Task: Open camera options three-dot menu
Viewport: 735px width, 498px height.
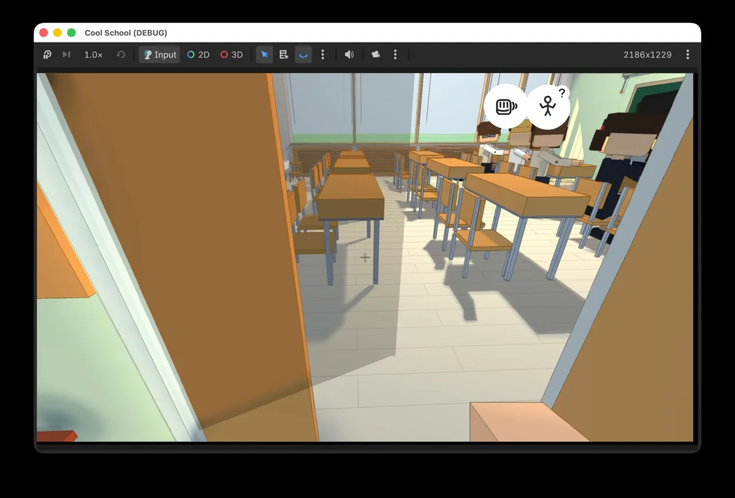Action: pyautogui.click(x=395, y=55)
